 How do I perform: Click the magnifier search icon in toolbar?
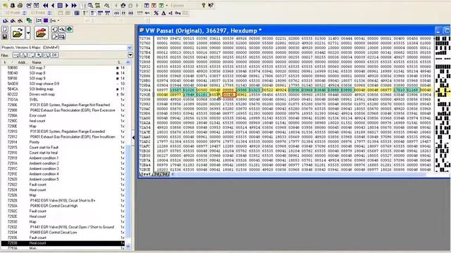pyautogui.click(x=90, y=5)
